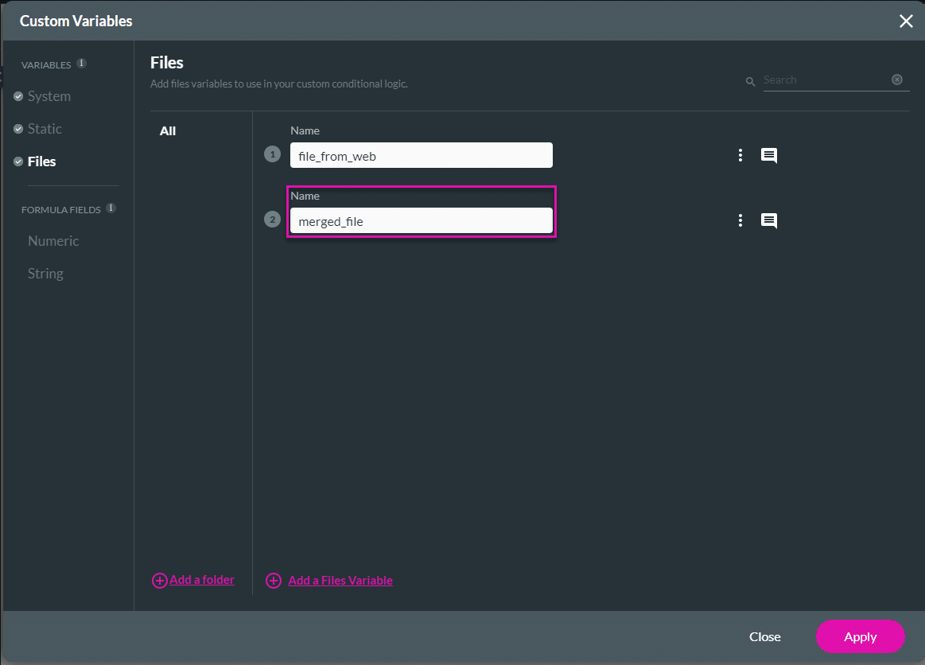Screen dimensions: 925x665
Task: Click the Apply button
Action: click(x=860, y=636)
